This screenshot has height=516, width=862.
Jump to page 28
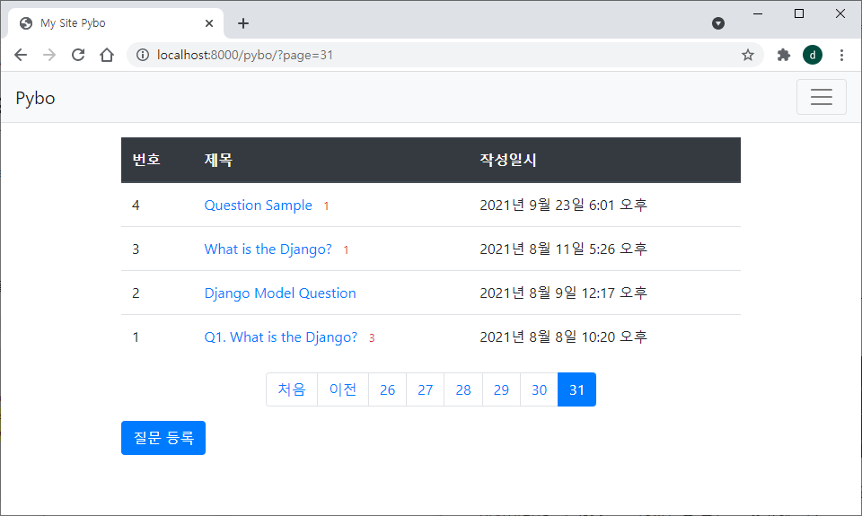coord(463,389)
